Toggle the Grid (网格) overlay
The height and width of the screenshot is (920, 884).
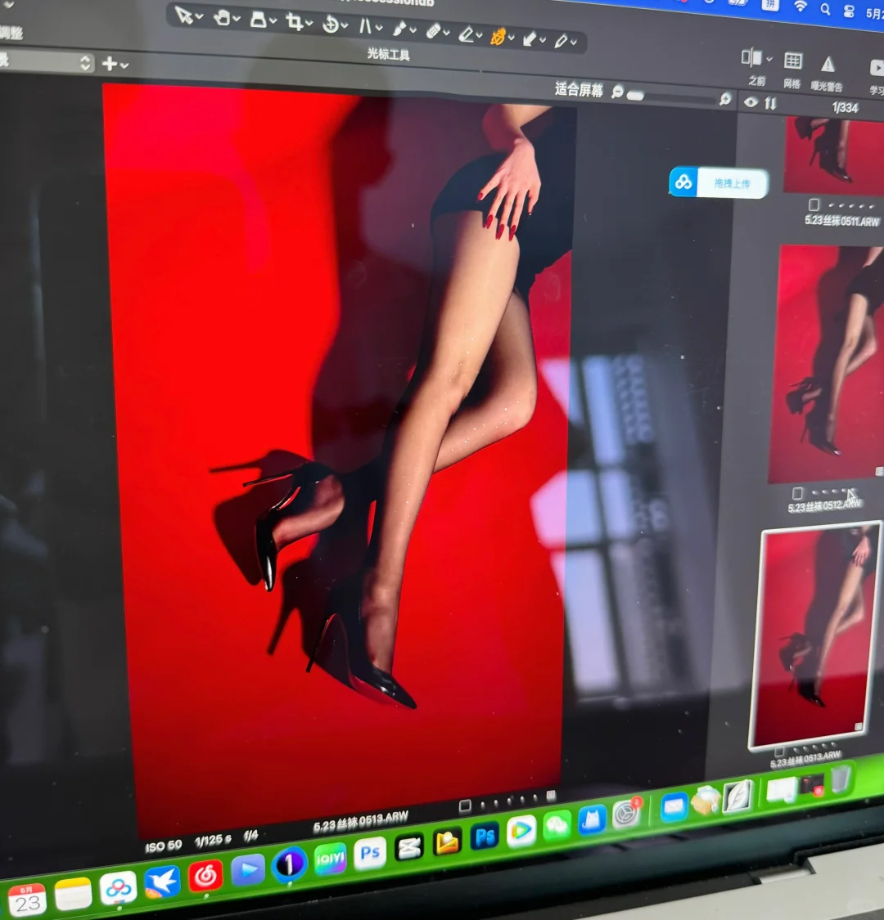793,61
